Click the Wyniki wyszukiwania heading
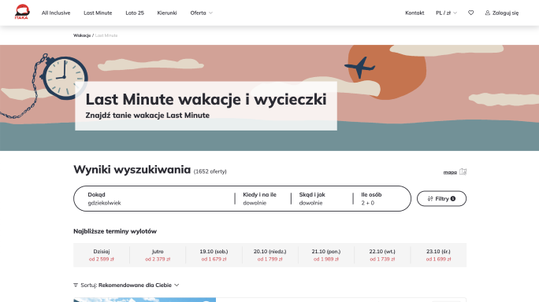 tap(132, 170)
